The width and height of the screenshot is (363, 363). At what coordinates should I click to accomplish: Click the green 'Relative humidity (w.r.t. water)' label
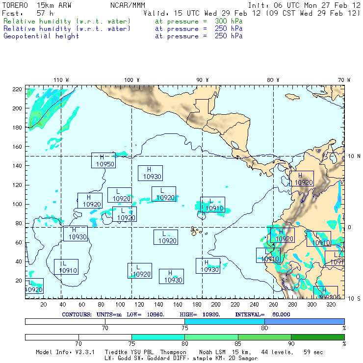pos(67,21)
